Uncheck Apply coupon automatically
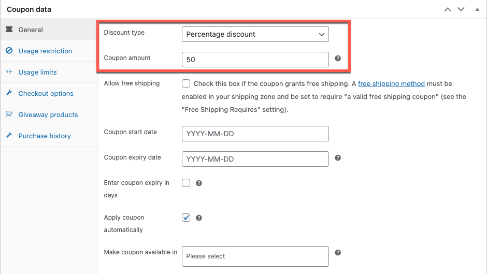 coord(186,218)
